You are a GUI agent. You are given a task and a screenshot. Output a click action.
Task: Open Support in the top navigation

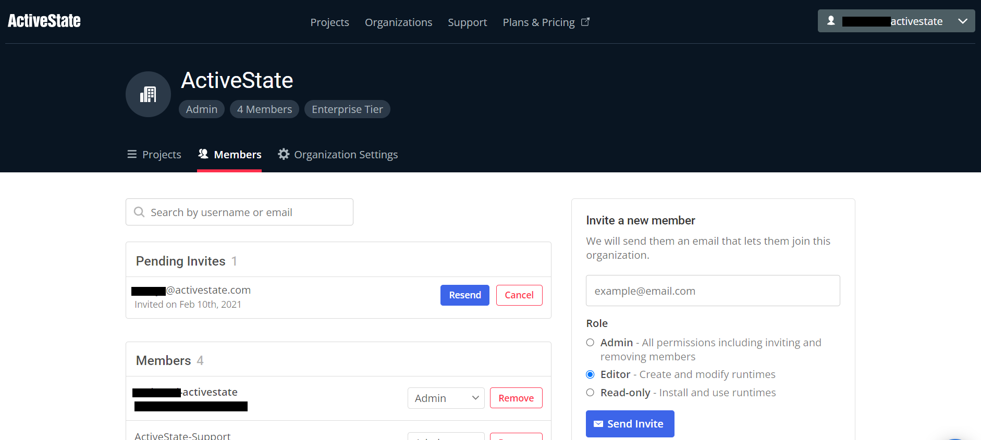[x=468, y=22]
